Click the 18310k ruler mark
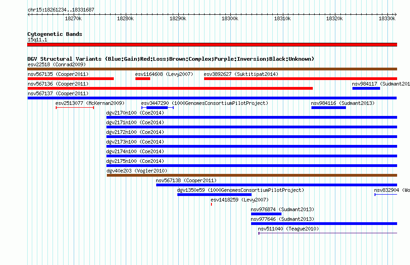The image size is (410, 265). coord(282,18)
